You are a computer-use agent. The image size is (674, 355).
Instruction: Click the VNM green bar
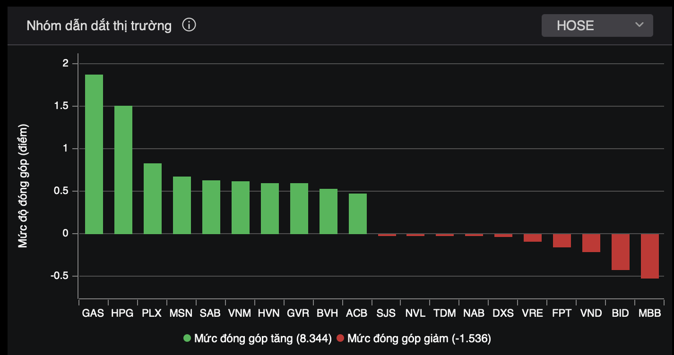(x=241, y=208)
